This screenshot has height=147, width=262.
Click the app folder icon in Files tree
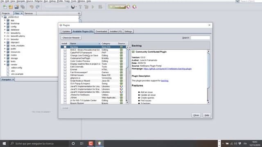click(x=8, y=20)
